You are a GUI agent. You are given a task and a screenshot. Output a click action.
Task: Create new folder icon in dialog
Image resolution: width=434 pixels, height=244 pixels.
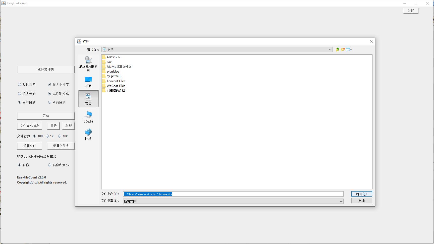tap(343, 49)
